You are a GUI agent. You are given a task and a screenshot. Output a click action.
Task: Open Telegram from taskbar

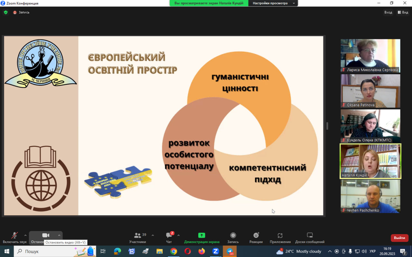point(230,251)
